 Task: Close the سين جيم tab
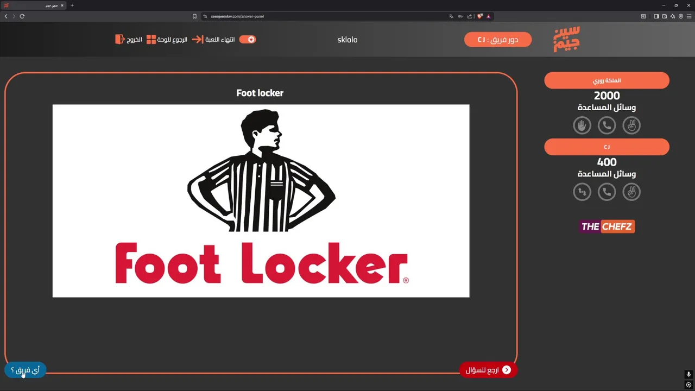62,5
